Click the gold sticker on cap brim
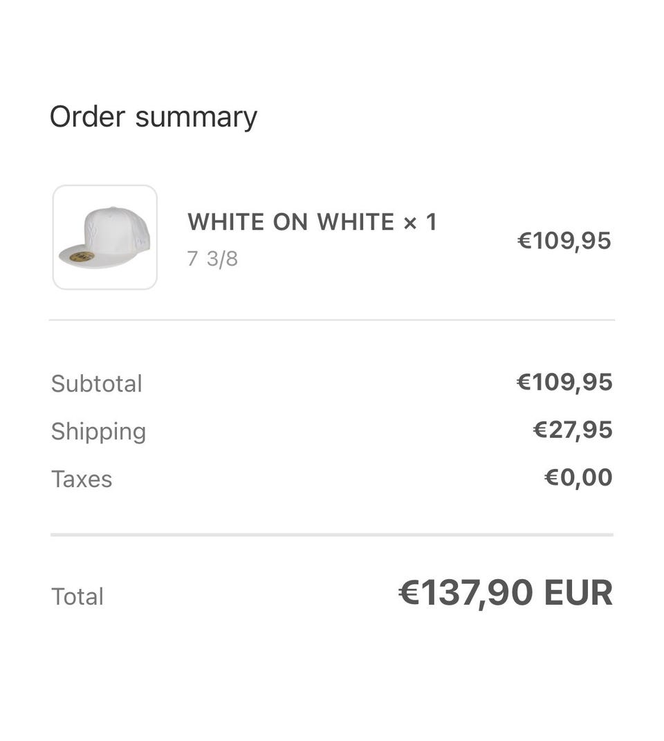Viewport: 664px width, 741px height. [x=82, y=257]
